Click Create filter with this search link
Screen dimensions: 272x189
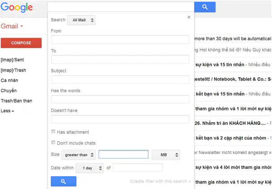point(160,181)
